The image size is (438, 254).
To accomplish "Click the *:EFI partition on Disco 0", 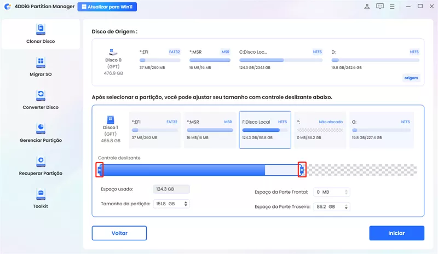I will 160,60.
